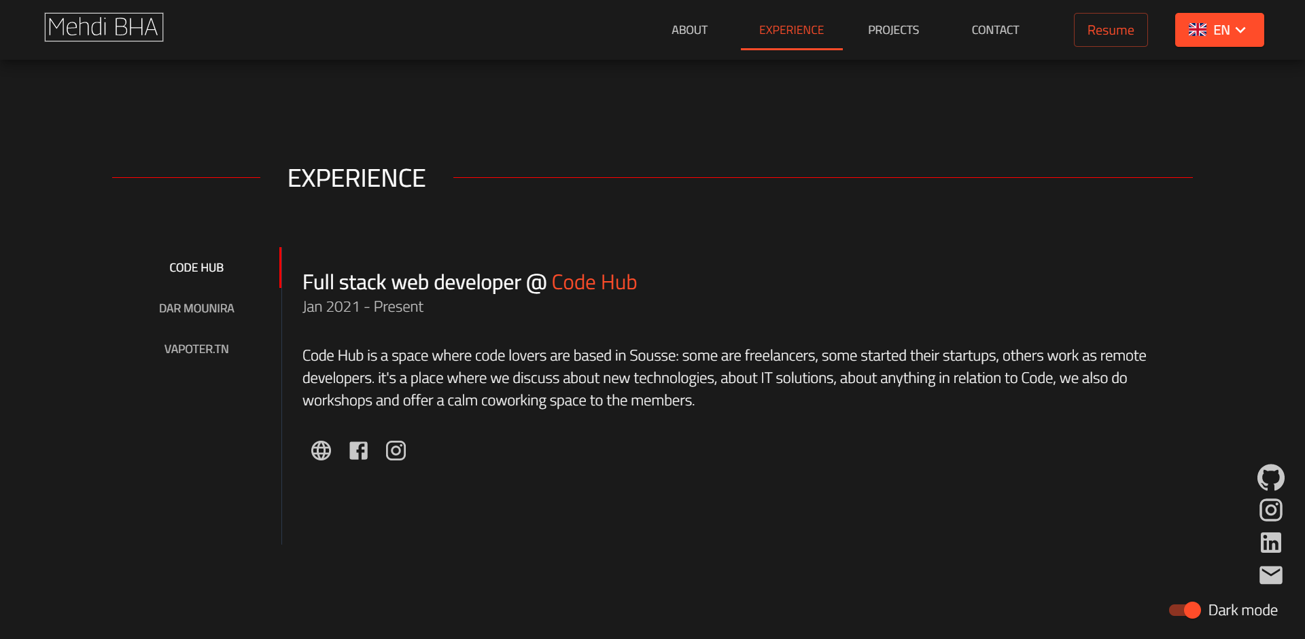Select the Code Hub experience tab
The width and height of the screenshot is (1305, 639).
point(196,268)
